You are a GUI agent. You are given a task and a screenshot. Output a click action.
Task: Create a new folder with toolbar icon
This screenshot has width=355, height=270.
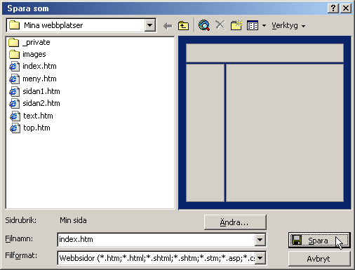(236, 25)
